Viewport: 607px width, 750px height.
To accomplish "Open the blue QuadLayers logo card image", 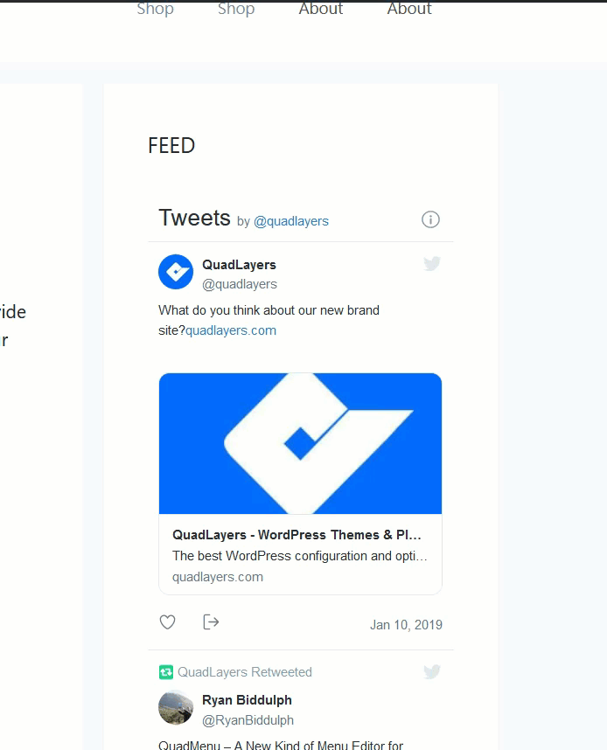I will [300, 443].
